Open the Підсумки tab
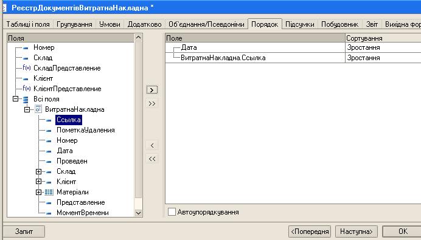 (300, 24)
